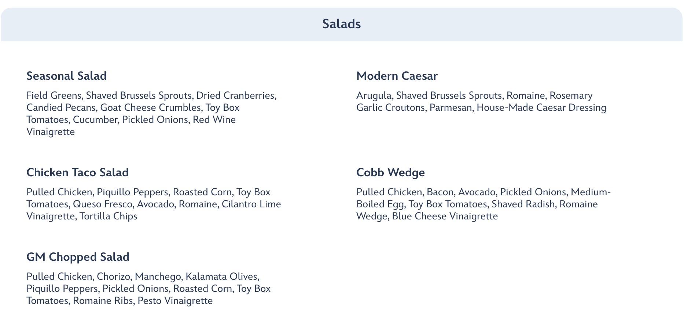Click the Arugula text in Modern Caesar

tap(374, 95)
